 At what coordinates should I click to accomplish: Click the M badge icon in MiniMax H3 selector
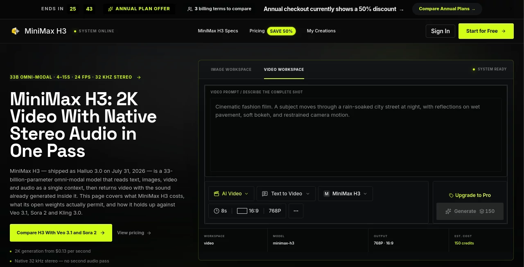(327, 194)
